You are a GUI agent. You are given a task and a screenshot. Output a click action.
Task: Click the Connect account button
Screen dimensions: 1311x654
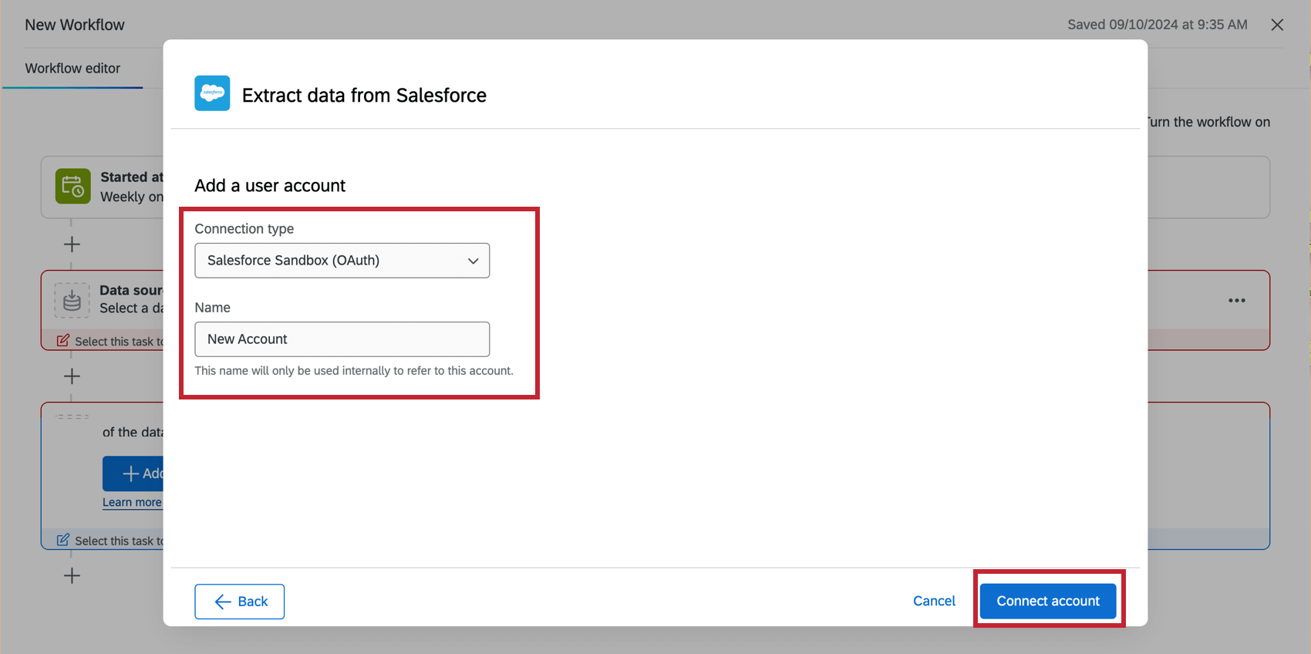[1047, 601]
